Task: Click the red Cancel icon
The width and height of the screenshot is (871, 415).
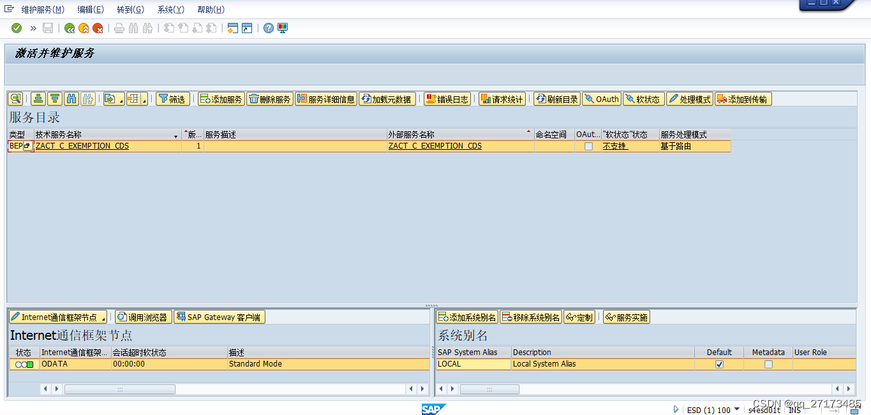Action: click(98, 28)
